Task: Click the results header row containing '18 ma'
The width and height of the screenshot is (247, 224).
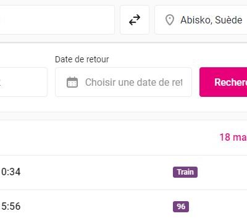Action: point(124,138)
